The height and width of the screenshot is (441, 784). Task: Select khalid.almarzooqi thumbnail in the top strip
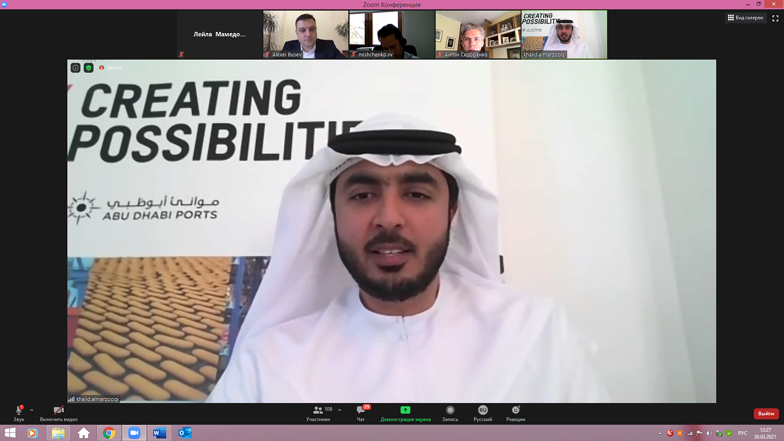click(x=564, y=34)
